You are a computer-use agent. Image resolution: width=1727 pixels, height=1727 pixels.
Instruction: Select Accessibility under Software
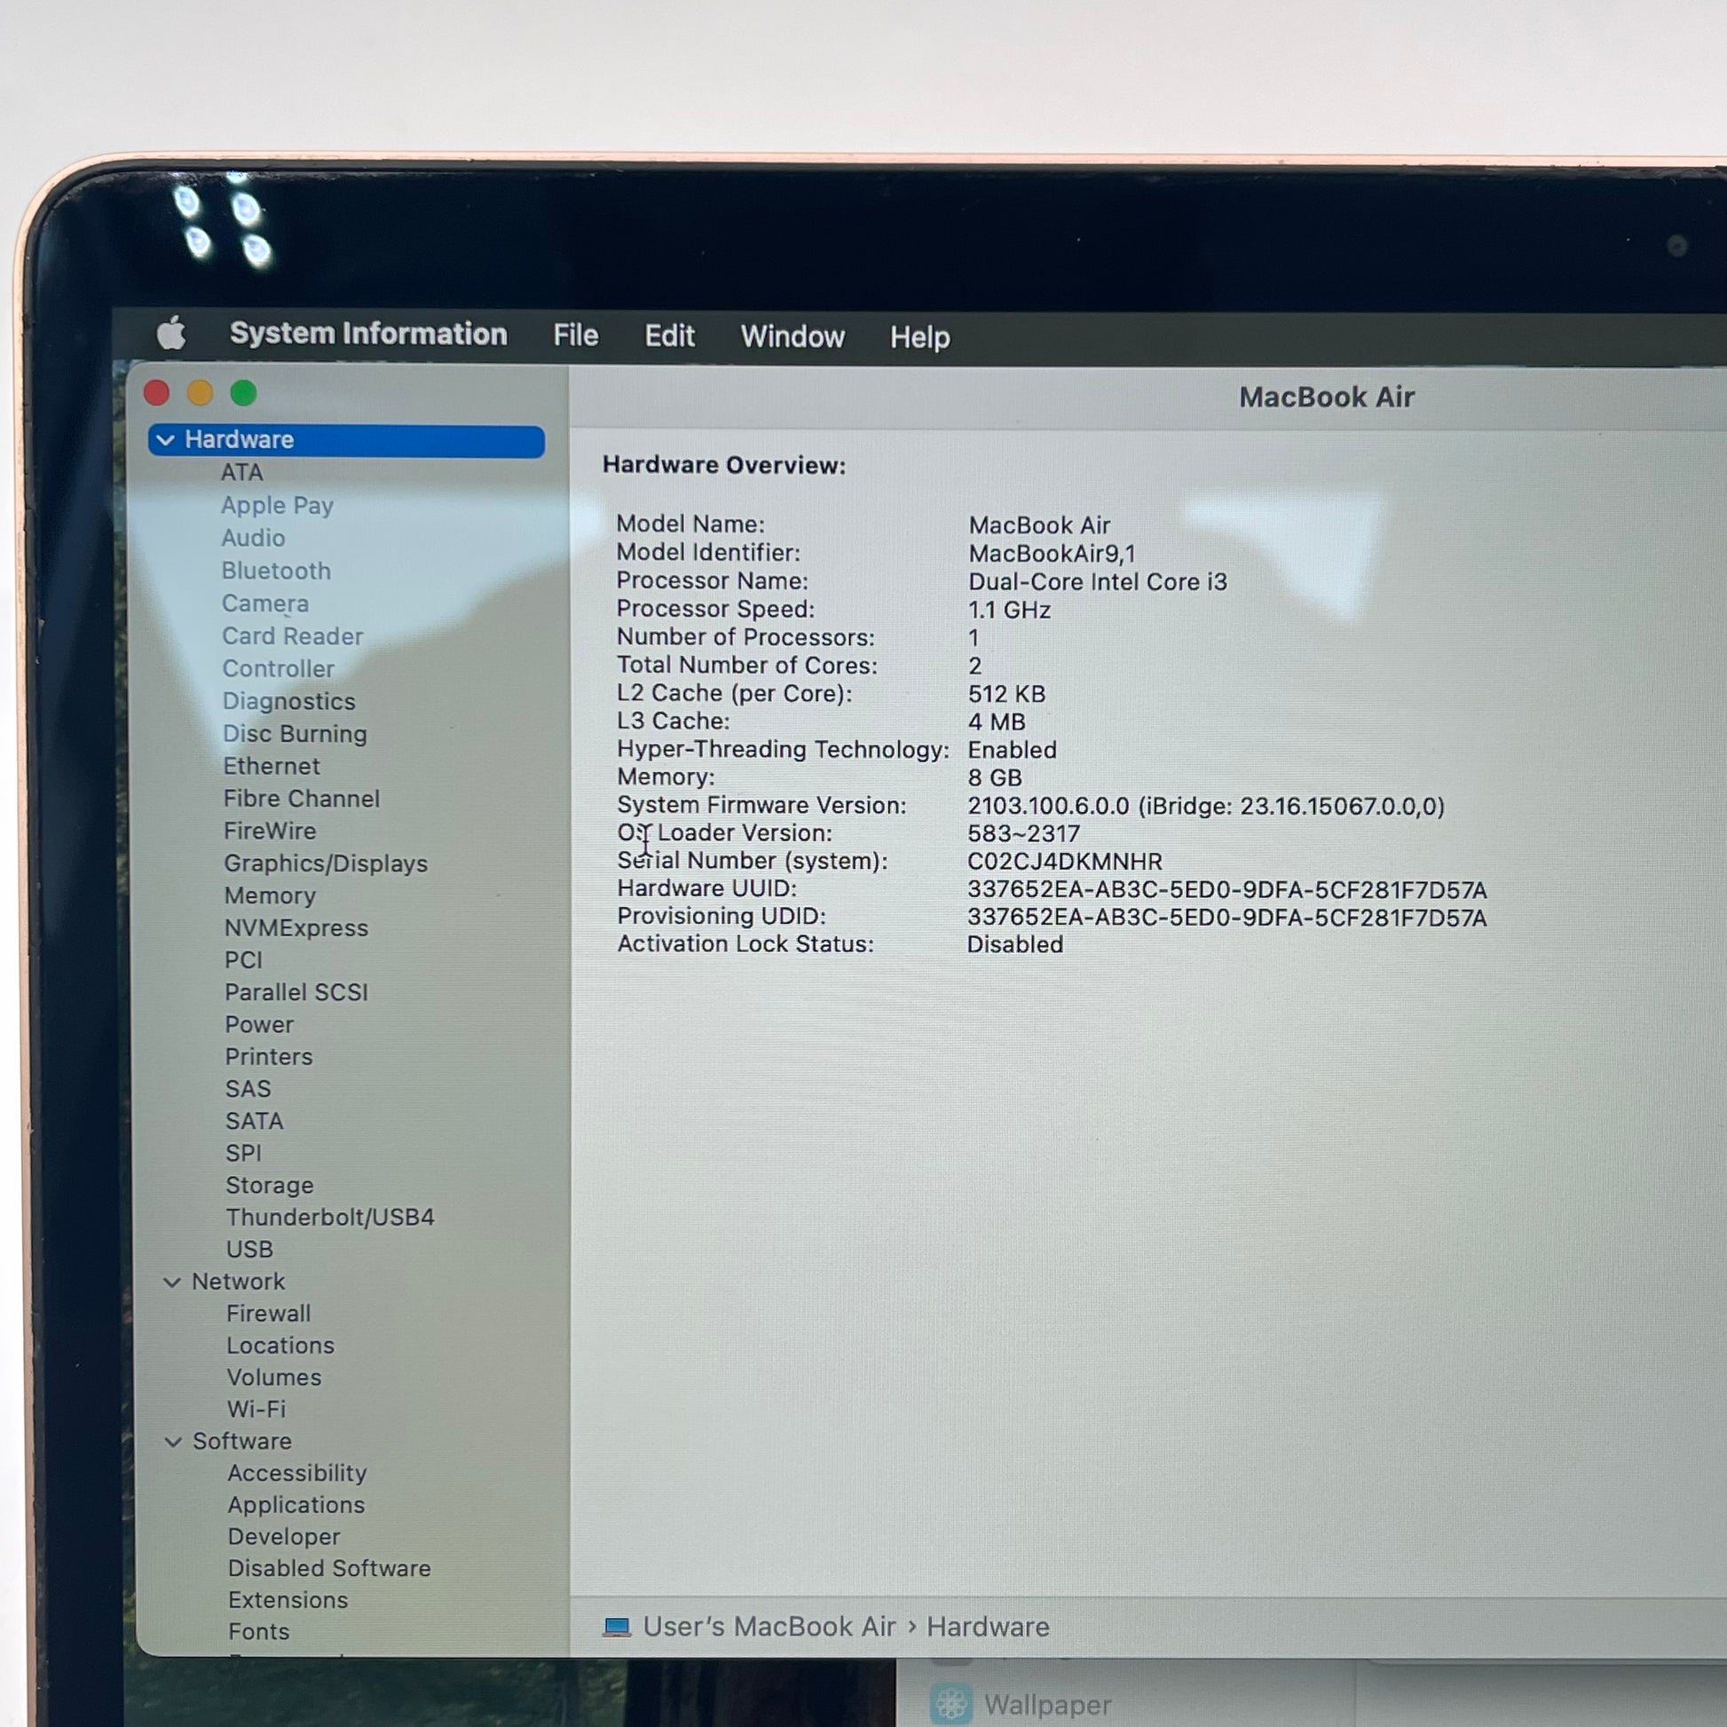pyautogui.click(x=296, y=1473)
